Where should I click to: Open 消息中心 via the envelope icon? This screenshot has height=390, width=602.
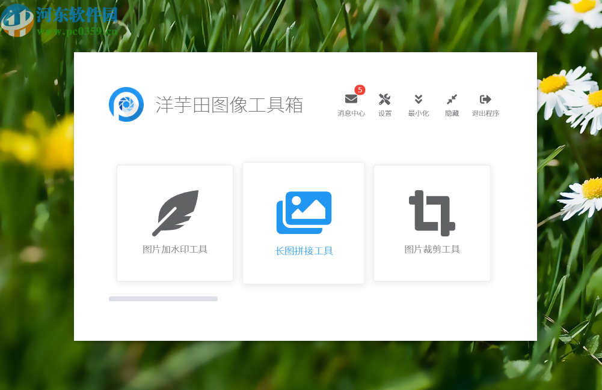tap(351, 98)
